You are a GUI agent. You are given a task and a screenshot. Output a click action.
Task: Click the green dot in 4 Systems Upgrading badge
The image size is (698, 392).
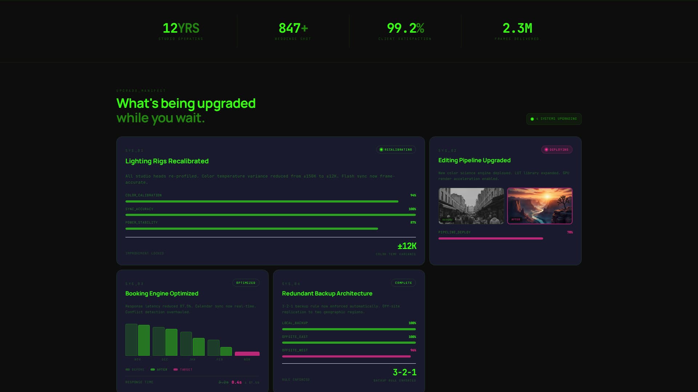click(532, 119)
